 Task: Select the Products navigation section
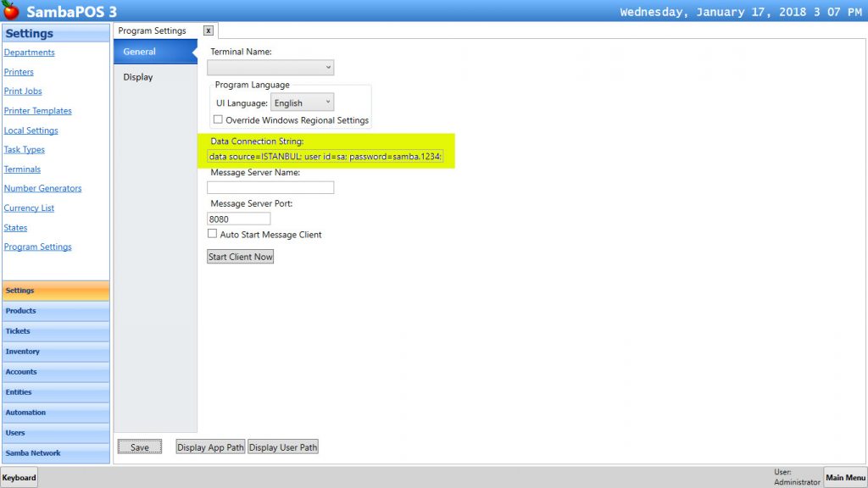(x=55, y=311)
